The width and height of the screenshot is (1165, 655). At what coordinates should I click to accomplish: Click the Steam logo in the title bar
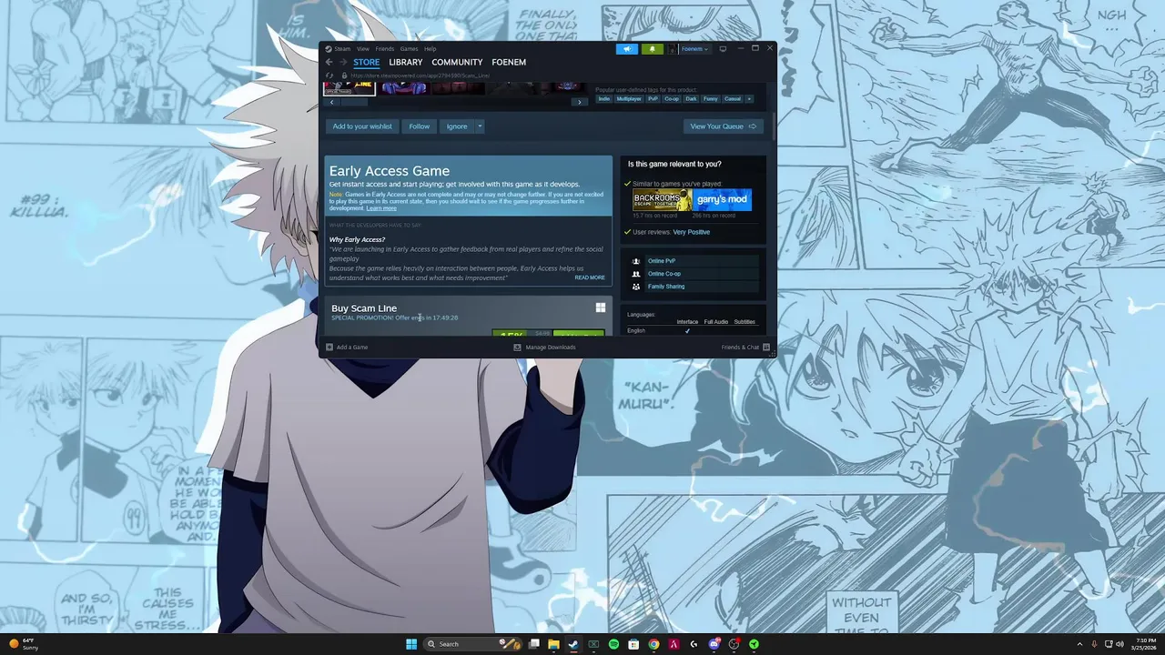tap(329, 49)
